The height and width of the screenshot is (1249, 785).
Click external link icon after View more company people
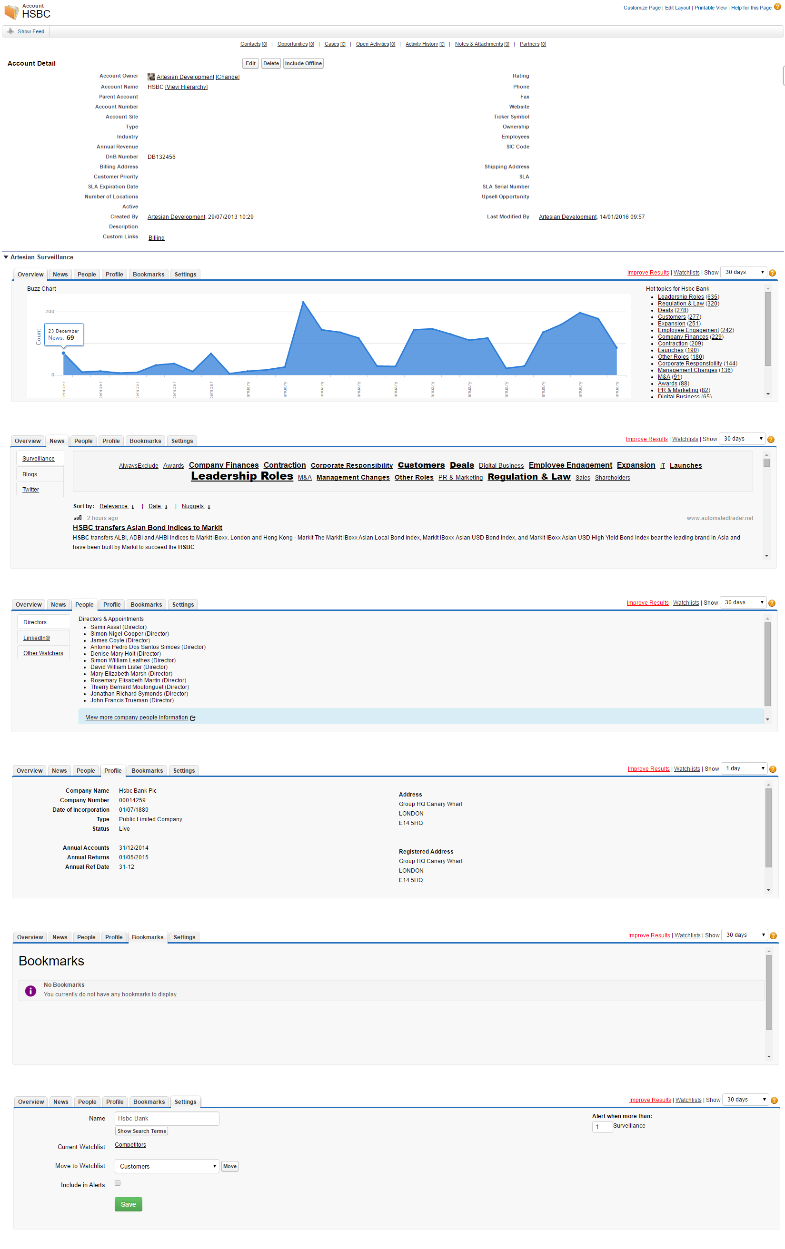[193, 718]
